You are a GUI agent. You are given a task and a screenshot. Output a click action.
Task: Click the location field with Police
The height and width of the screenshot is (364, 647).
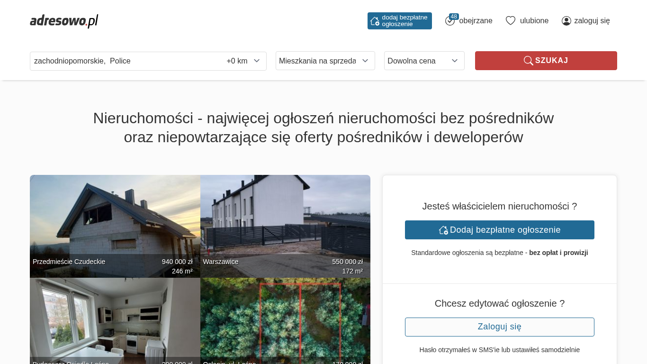pyautogui.click(x=123, y=61)
